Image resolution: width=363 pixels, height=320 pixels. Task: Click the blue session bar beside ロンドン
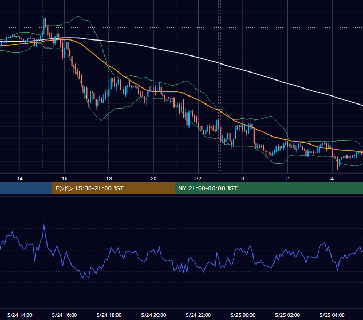26,188
